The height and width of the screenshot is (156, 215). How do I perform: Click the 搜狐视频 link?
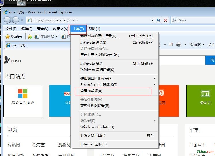(x=64, y=145)
